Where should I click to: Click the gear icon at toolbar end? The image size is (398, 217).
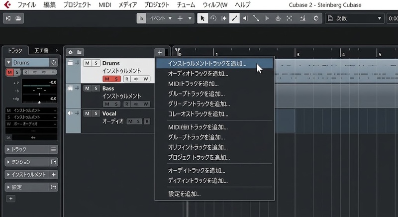pos(316,18)
